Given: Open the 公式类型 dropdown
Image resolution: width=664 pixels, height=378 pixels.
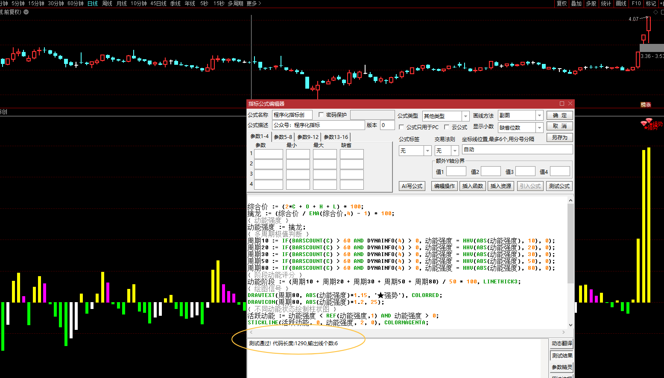Looking at the screenshot, I should 465,116.
